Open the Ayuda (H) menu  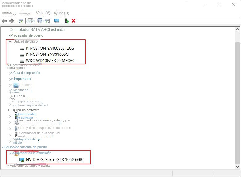(x=61, y=13)
